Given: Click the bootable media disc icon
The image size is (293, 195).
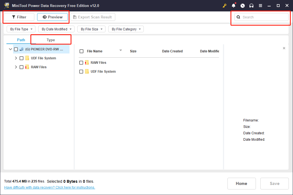Looking at the screenshot, I should point(242,6).
